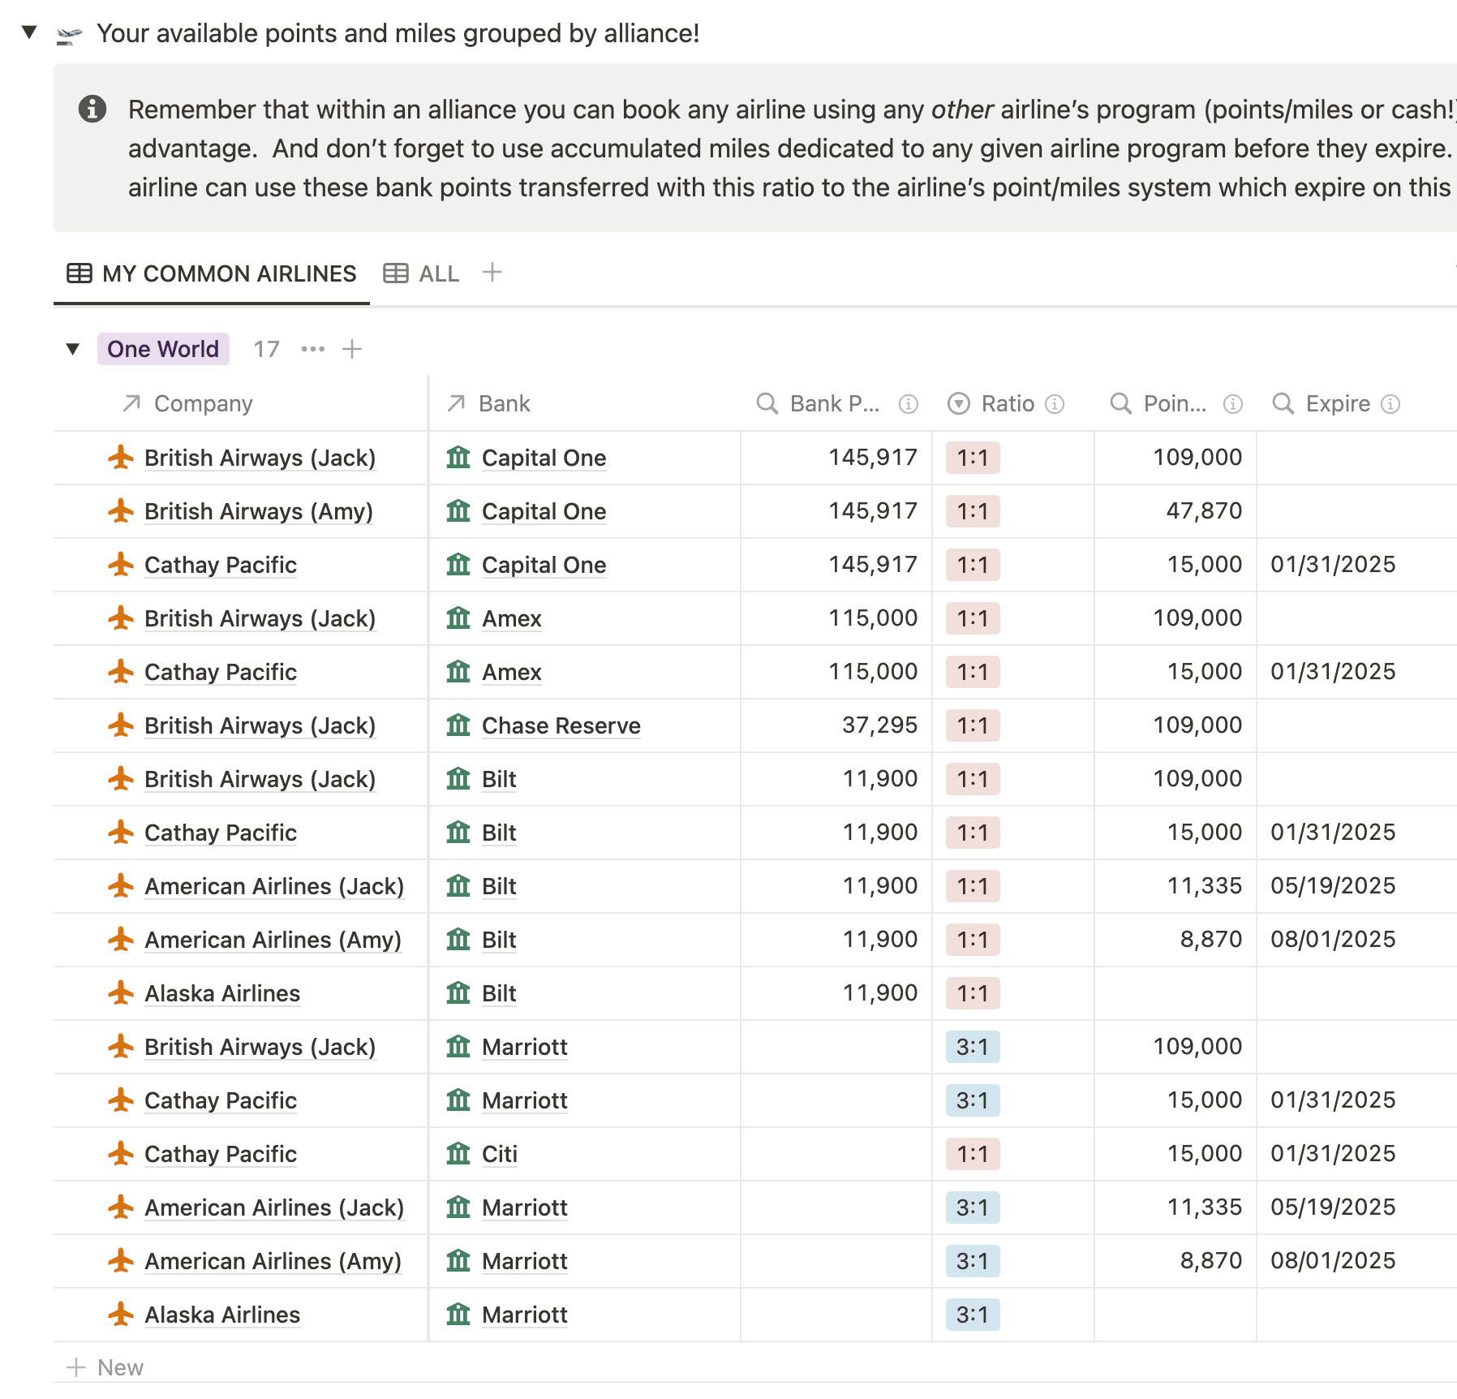Image resolution: width=1457 pixels, height=1399 pixels.
Task: Click the One World group tag
Action: (x=163, y=349)
